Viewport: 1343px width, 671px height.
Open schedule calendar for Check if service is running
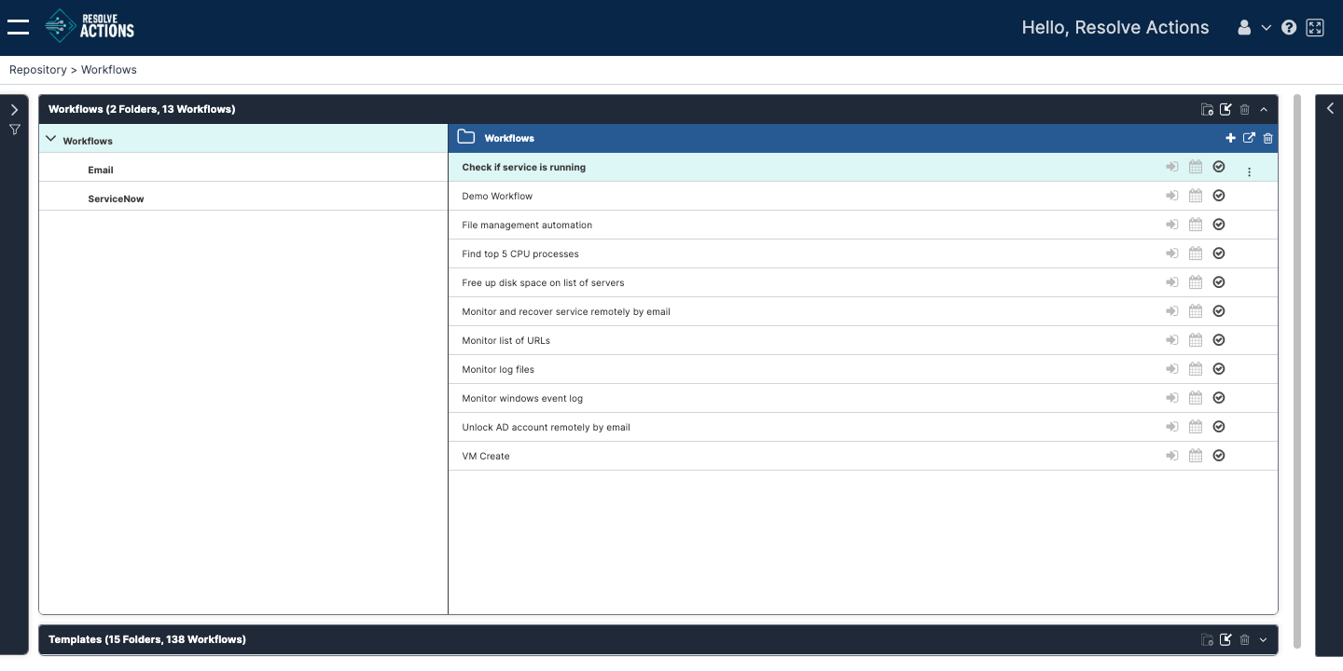pyautogui.click(x=1196, y=167)
